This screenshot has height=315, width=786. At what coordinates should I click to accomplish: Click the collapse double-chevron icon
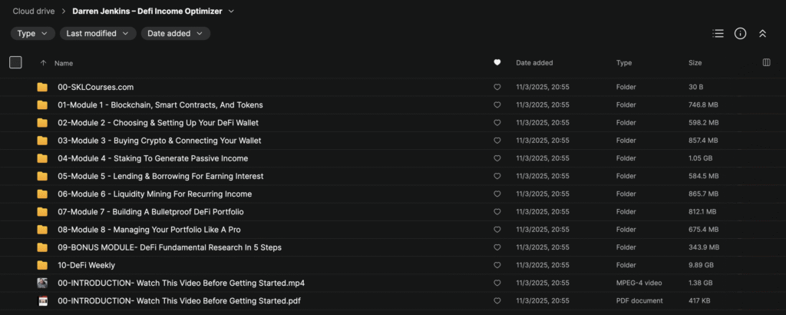pos(762,34)
